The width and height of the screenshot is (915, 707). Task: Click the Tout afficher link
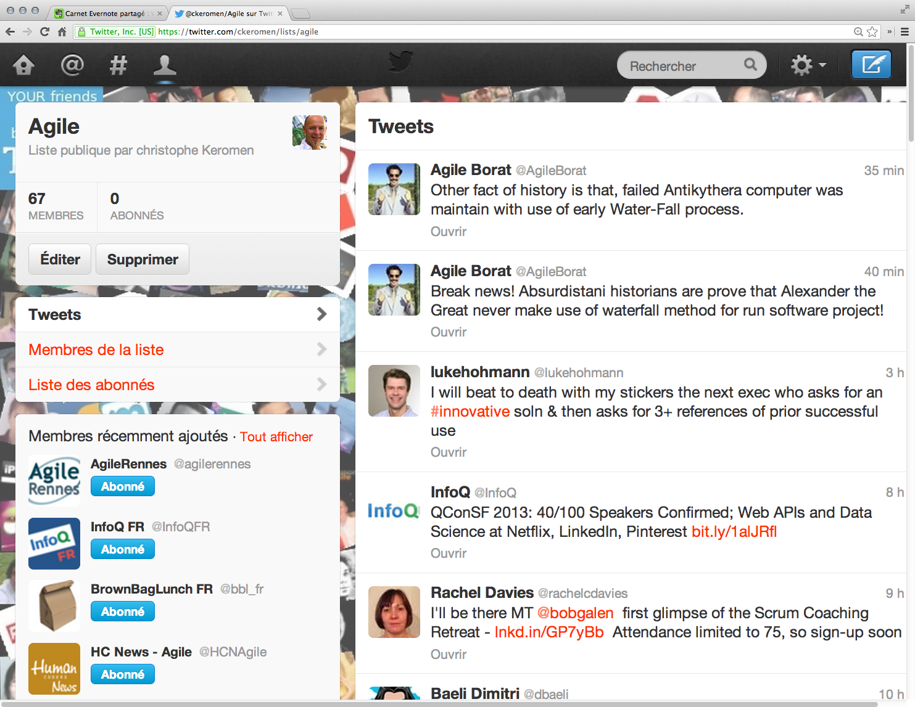tap(276, 436)
